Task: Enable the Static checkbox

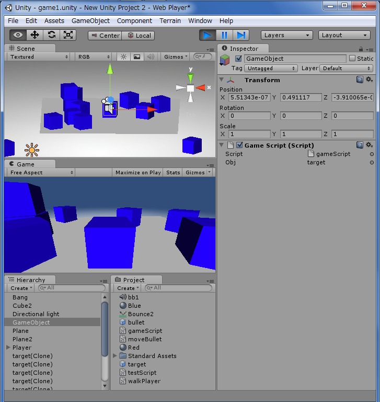Action: [352, 59]
